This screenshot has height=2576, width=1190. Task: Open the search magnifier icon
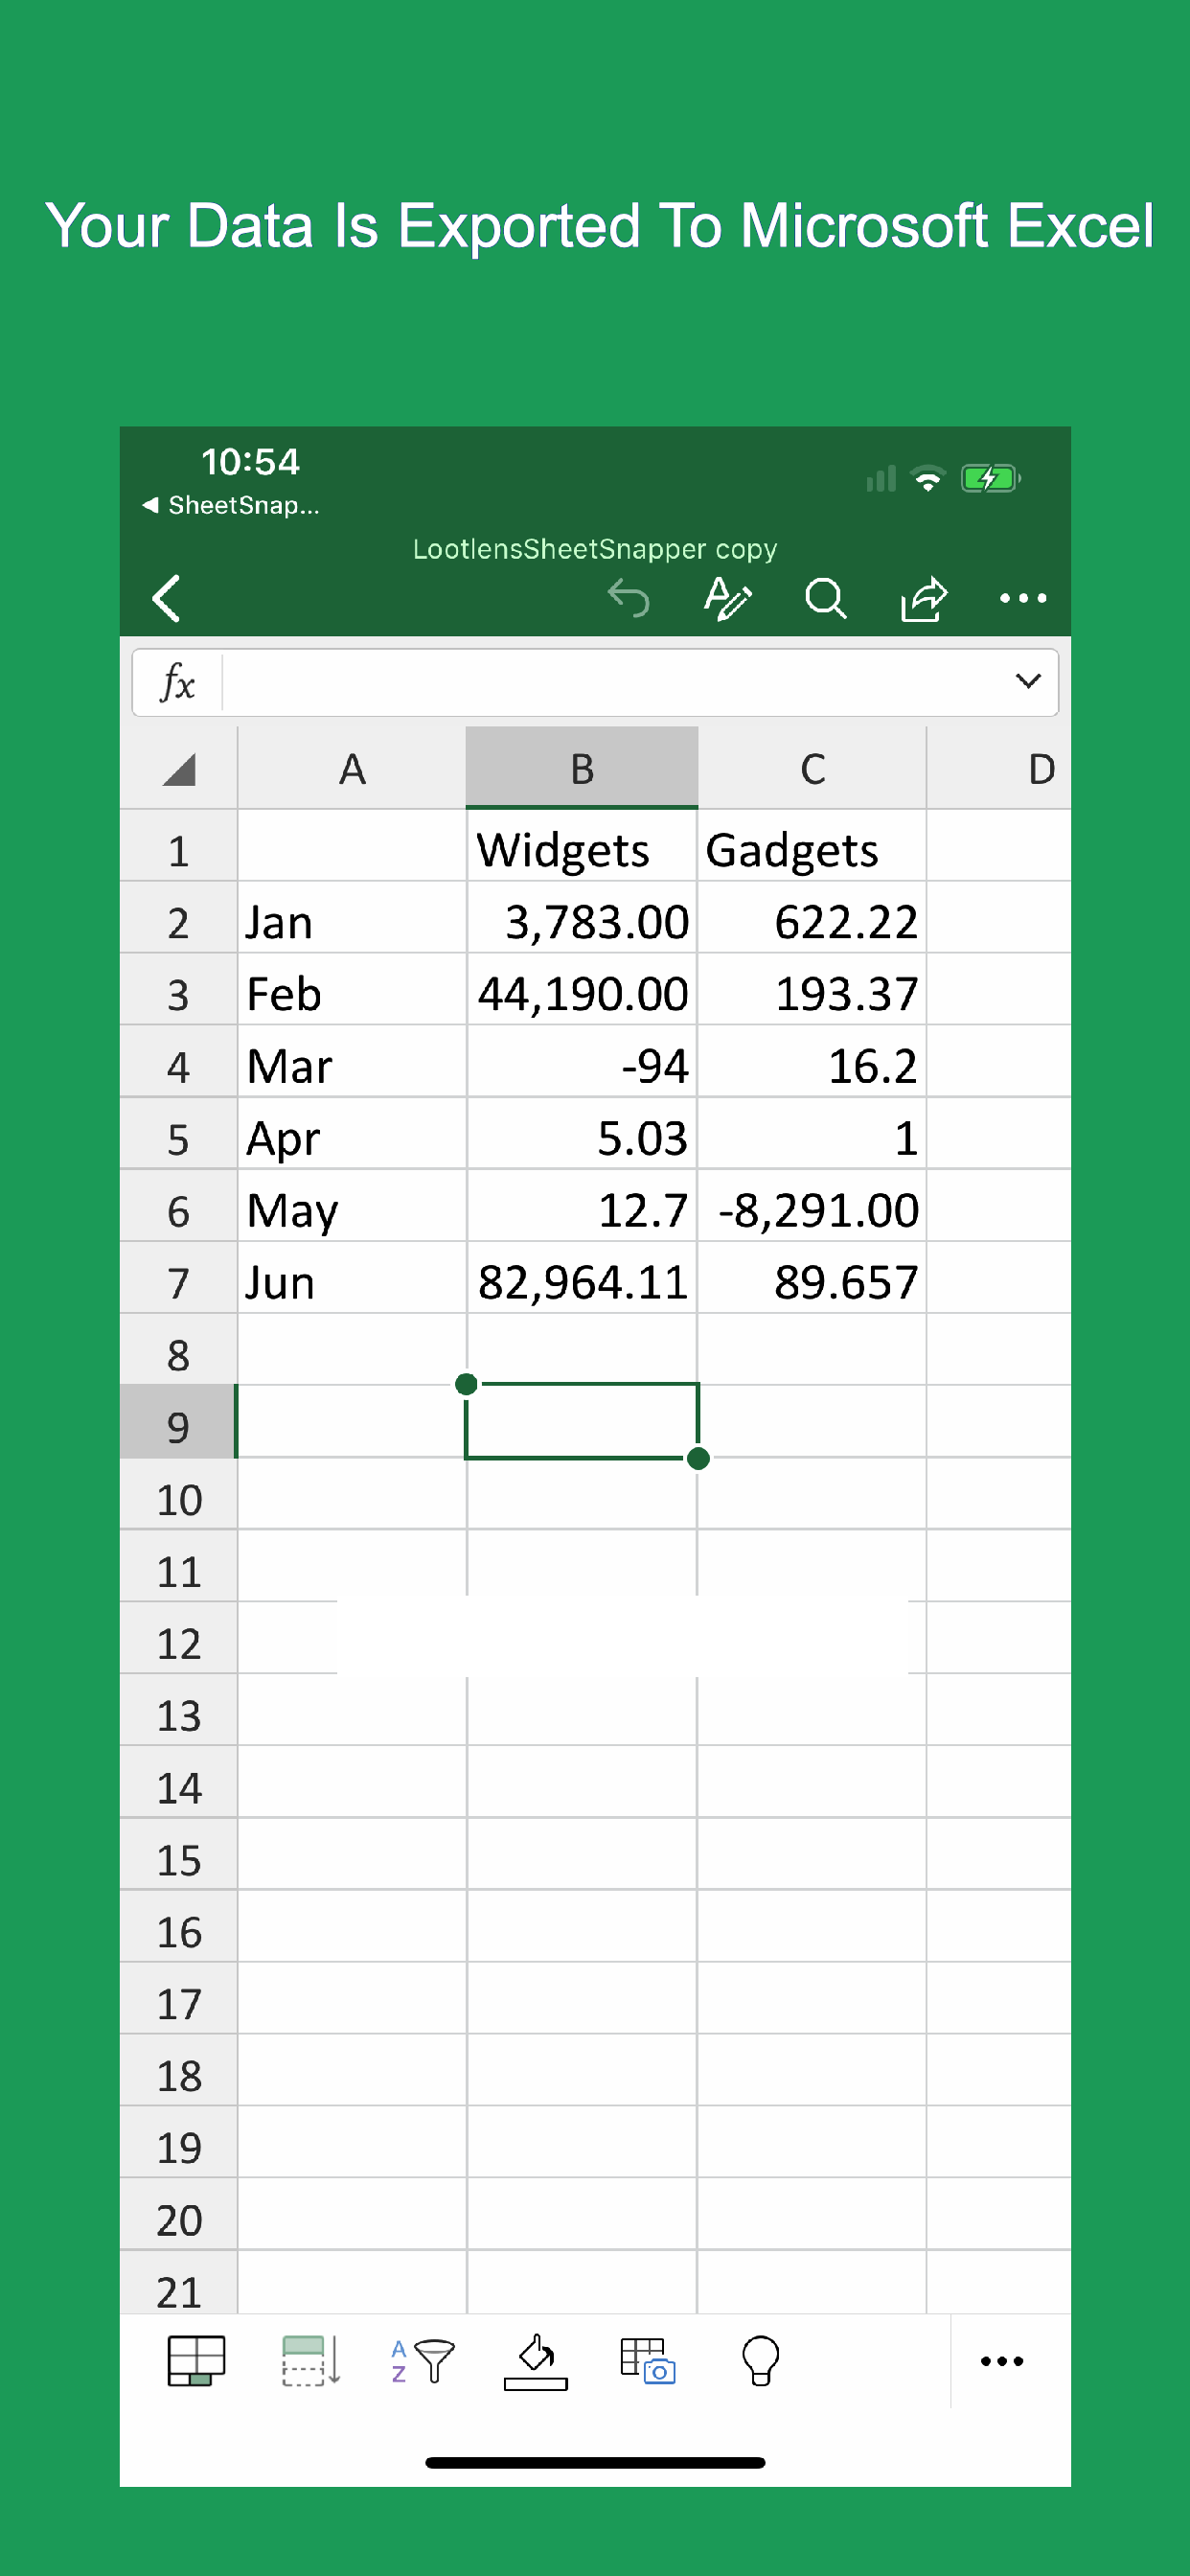coord(826,599)
